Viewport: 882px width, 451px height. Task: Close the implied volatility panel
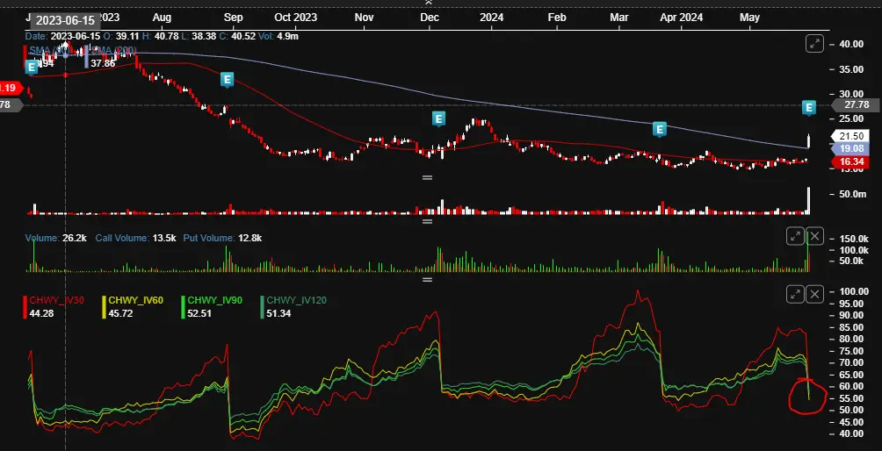(814, 294)
